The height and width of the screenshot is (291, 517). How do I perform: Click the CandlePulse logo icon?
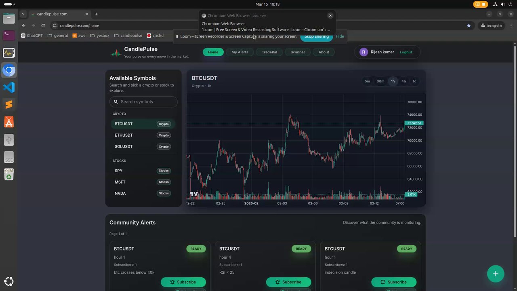pyautogui.click(x=116, y=53)
